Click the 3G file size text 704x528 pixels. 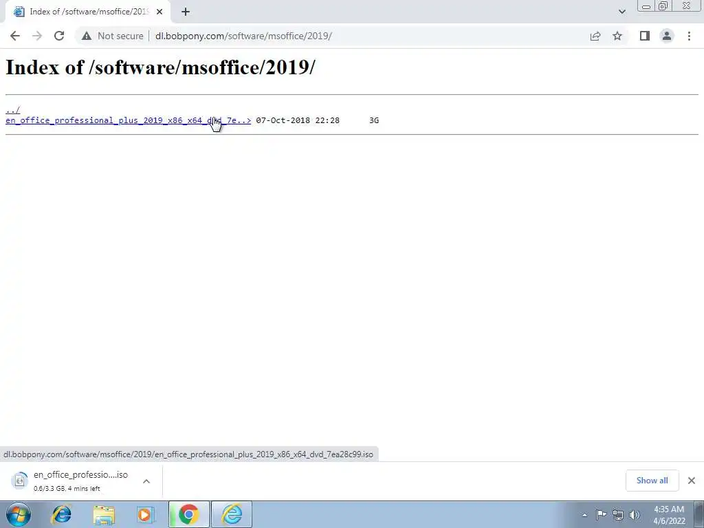[374, 120]
